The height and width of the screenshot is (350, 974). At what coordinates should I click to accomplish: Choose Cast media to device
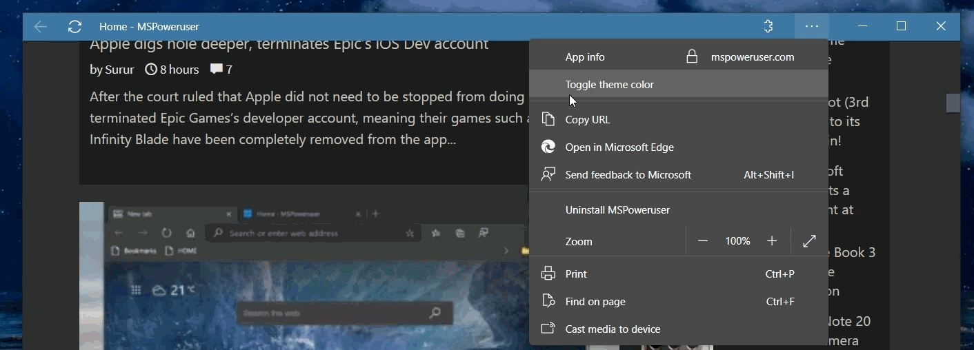[x=679, y=329]
